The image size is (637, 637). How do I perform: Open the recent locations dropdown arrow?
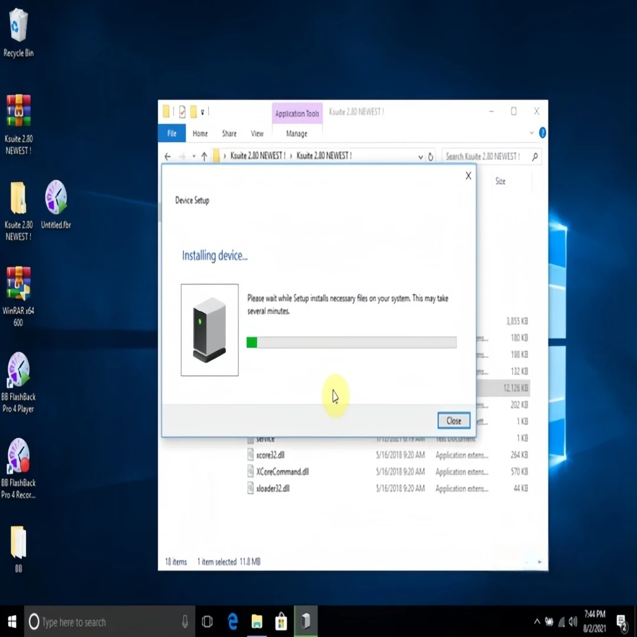click(194, 156)
